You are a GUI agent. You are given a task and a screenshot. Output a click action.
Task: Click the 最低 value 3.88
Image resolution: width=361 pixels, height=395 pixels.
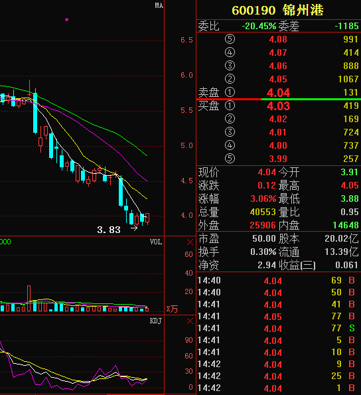click(350, 198)
